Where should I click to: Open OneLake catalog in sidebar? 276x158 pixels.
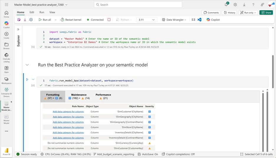(6, 58)
